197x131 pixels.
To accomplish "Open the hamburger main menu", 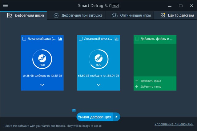I will point(5,6).
